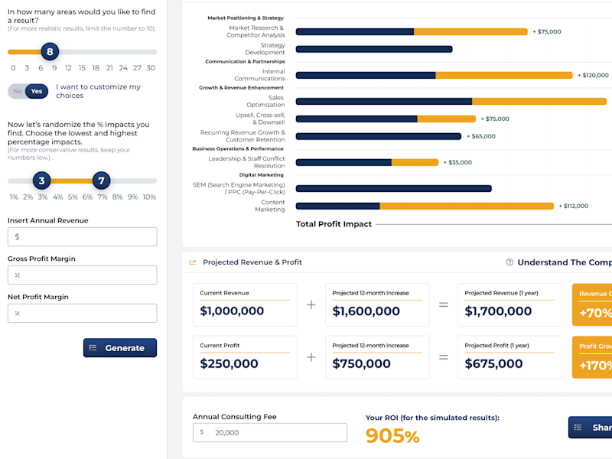Screen dimensions: 612x459
Task: Click the Content Marketing bar
Action: click(425, 206)
